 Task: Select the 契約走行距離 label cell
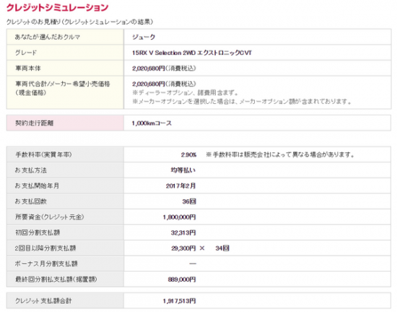[65, 123]
